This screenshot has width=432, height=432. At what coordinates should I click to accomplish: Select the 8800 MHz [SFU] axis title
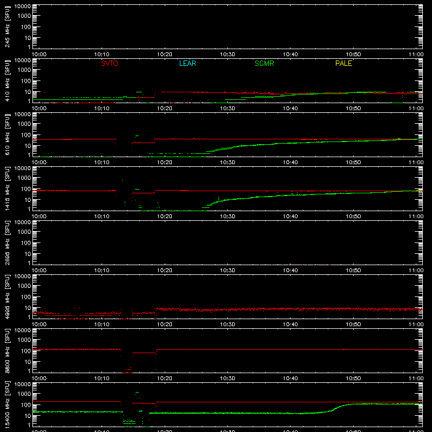[x=8, y=350]
